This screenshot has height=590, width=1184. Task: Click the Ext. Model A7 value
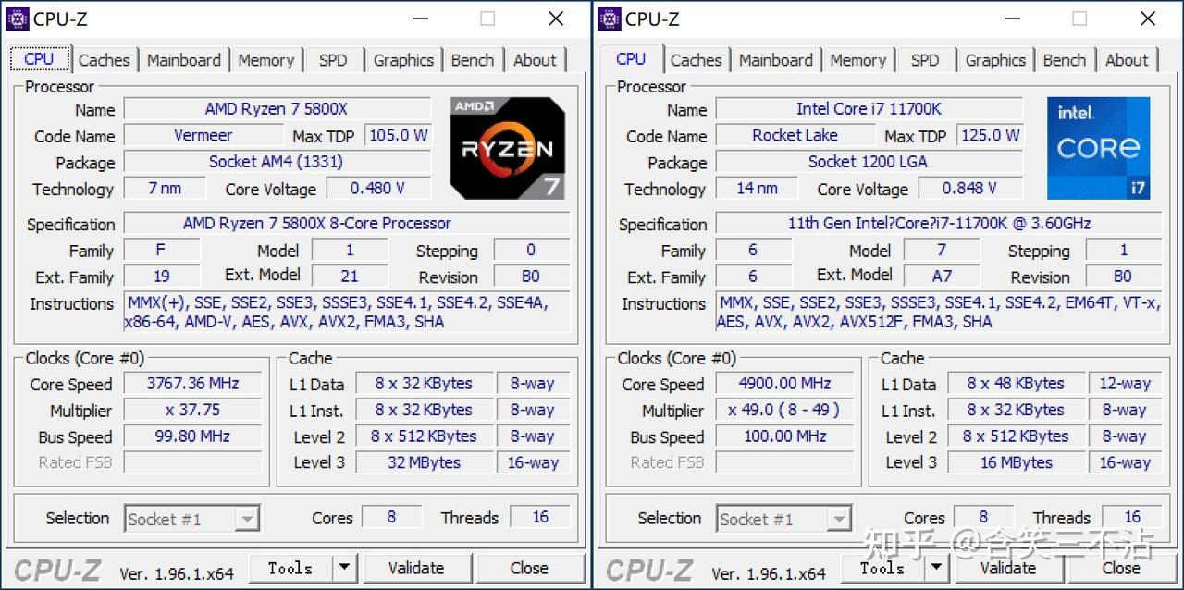[x=942, y=277]
